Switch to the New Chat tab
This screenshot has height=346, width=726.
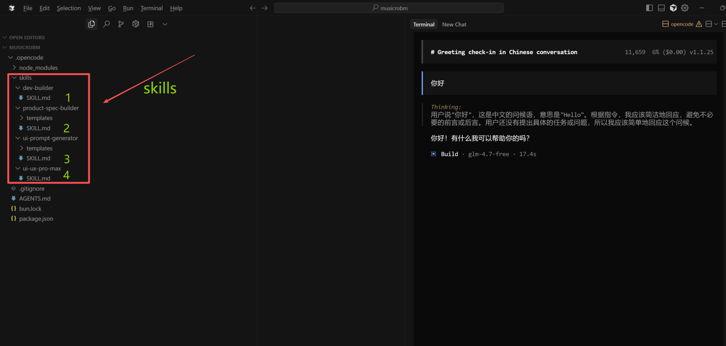pyautogui.click(x=454, y=24)
